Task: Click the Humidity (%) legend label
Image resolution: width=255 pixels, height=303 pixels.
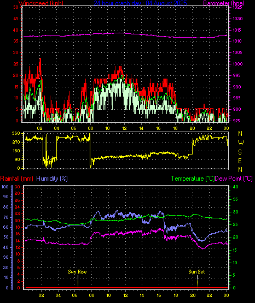Action: (x=52, y=179)
